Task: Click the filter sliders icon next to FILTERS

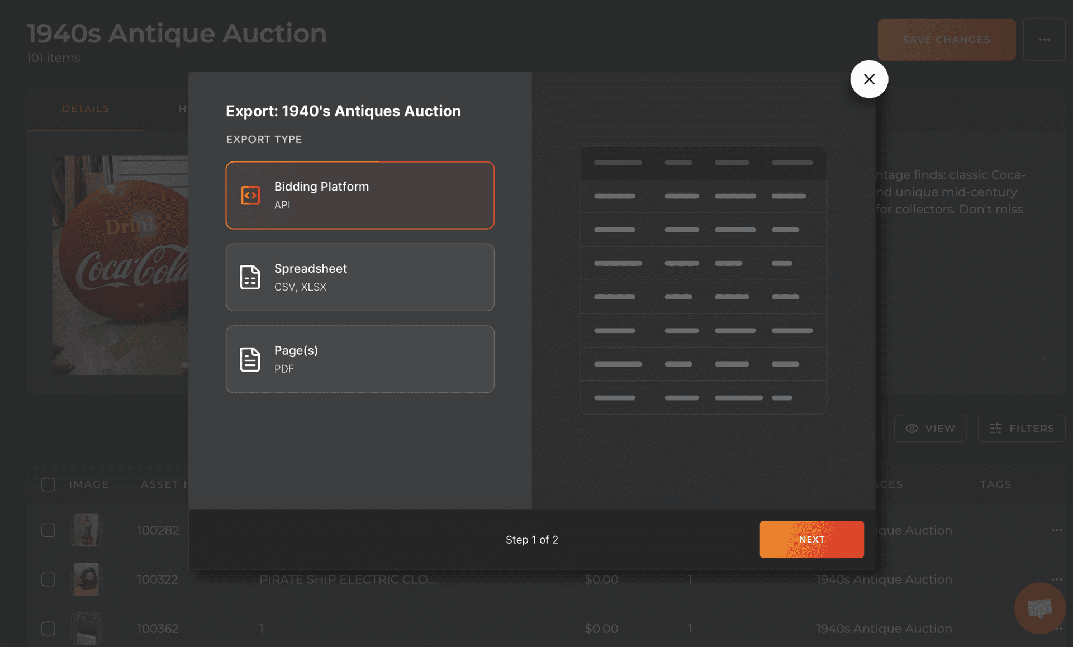Action: click(996, 428)
